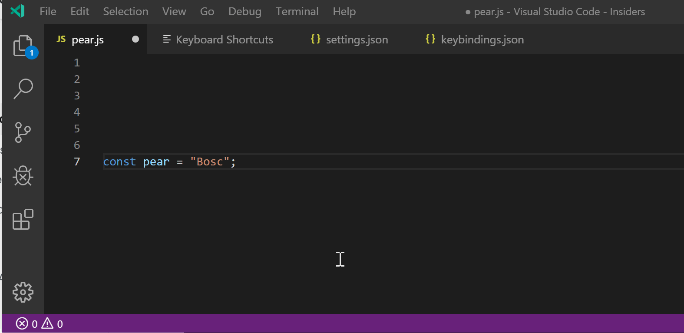The width and height of the screenshot is (684, 333).
Task: Click line number 4 in the gutter
Action: [x=77, y=112]
